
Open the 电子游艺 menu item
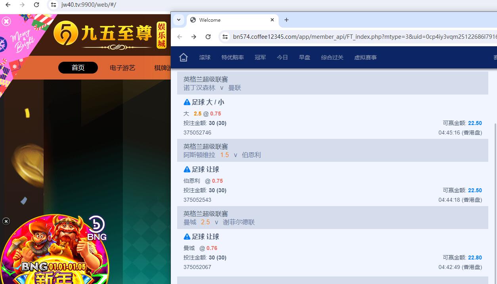coord(122,68)
